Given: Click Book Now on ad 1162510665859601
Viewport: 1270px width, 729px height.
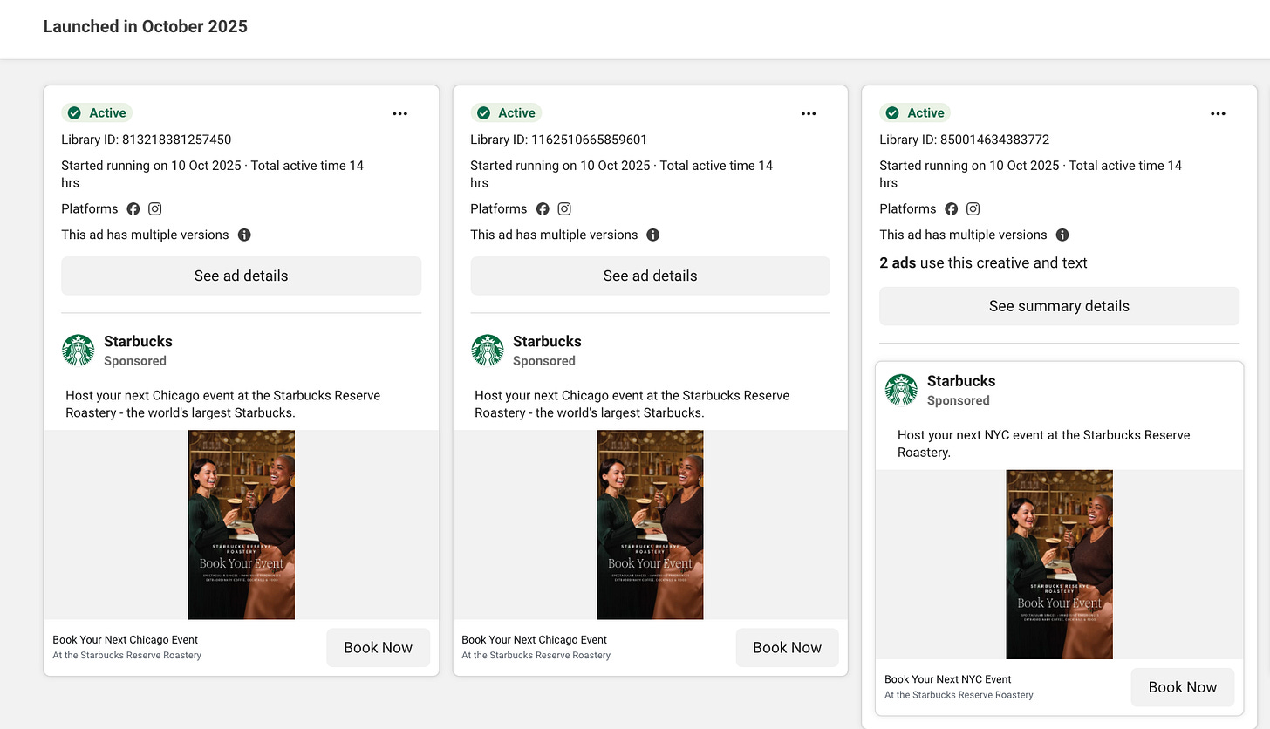Looking at the screenshot, I should point(788,647).
